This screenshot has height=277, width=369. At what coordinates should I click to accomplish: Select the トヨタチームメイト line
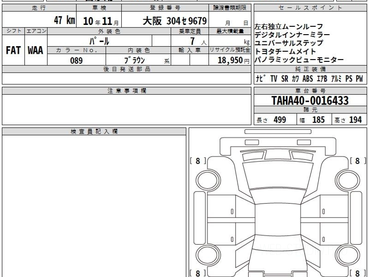(x=285, y=52)
